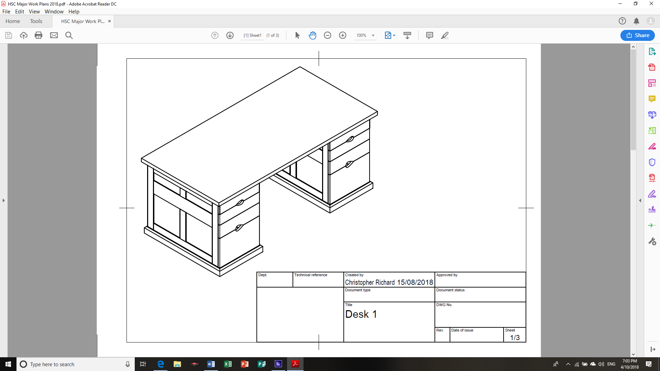Open PowerPoint from taskbar
The height and width of the screenshot is (371, 660).
[244, 364]
